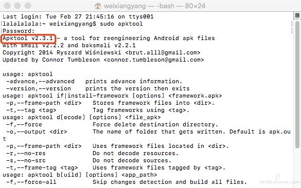Click the home folder icon in title bar
The image size is (301, 188).
98,6
